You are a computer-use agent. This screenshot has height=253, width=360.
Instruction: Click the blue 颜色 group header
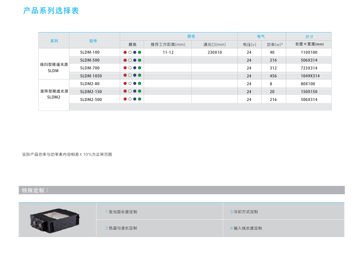click(x=191, y=36)
